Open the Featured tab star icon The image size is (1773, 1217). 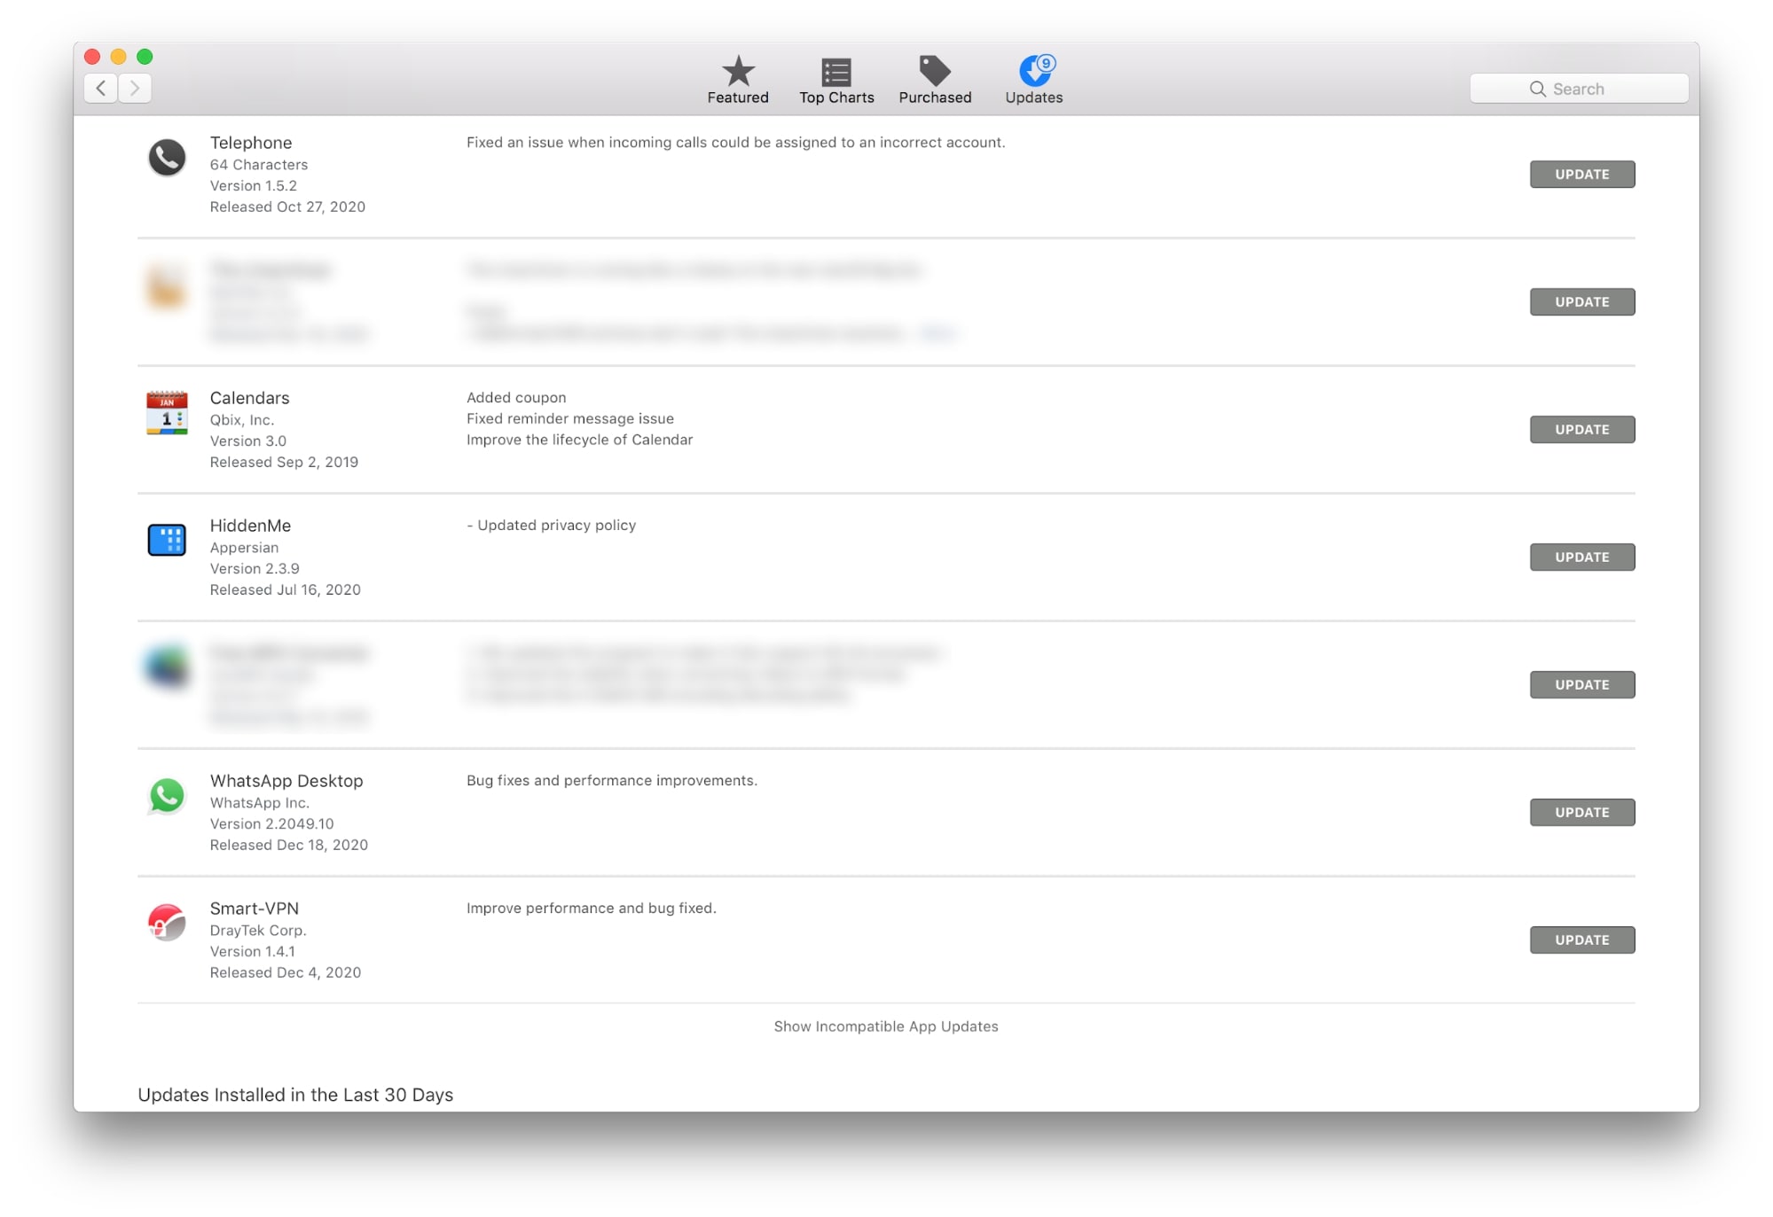(738, 70)
